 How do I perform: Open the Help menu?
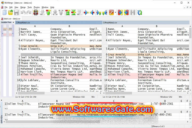click(52, 7)
